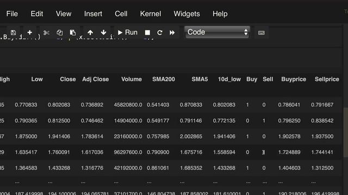Save notebook with the floppy disk icon
The image size is (348, 195).
coord(13,32)
